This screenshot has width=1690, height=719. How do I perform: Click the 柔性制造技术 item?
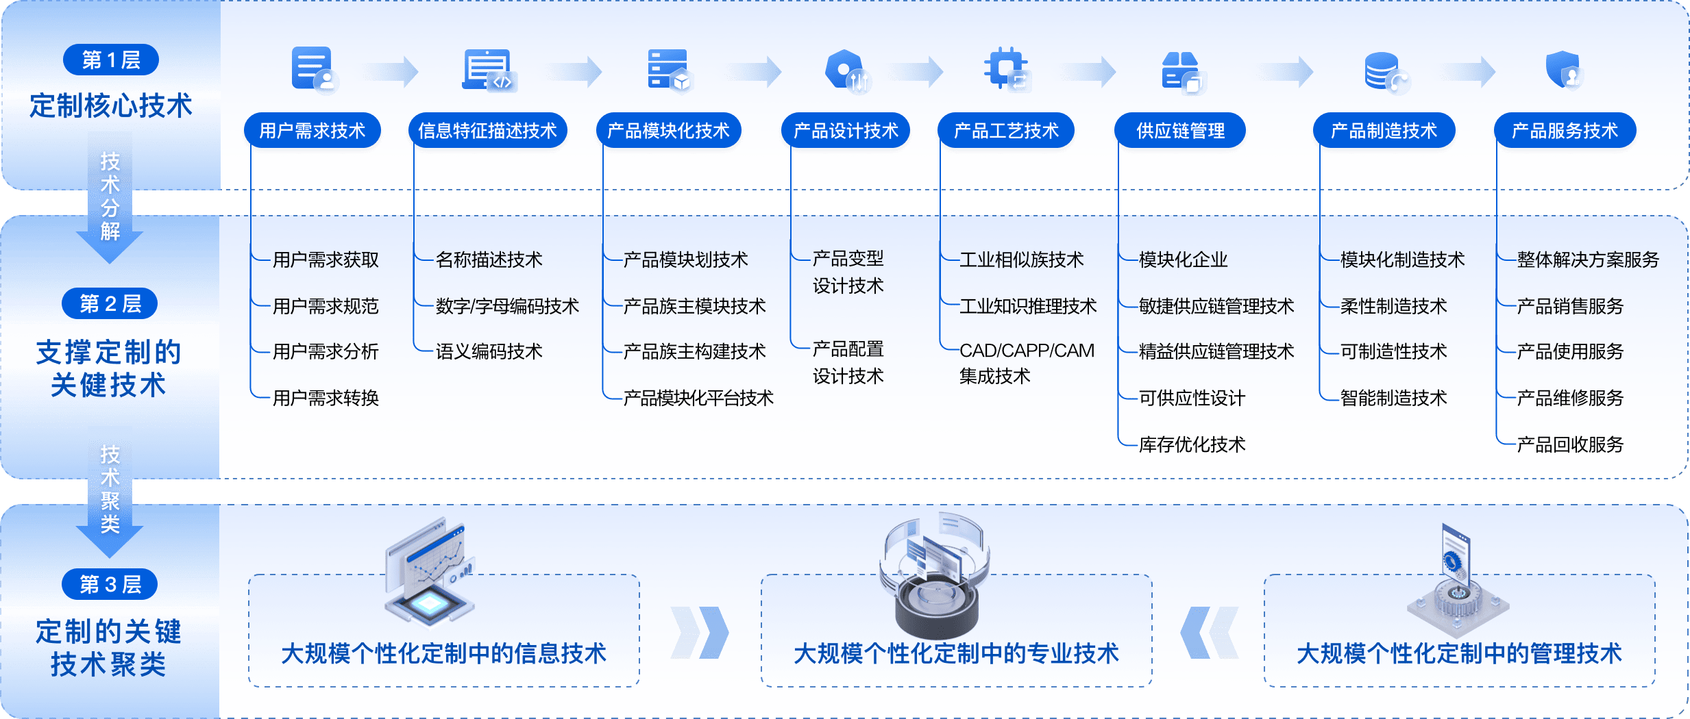(x=1393, y=306)
